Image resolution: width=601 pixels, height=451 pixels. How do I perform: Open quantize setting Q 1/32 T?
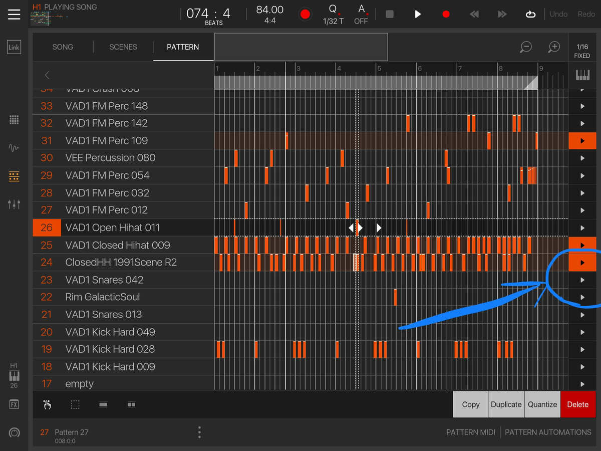(x=333, y=15)
